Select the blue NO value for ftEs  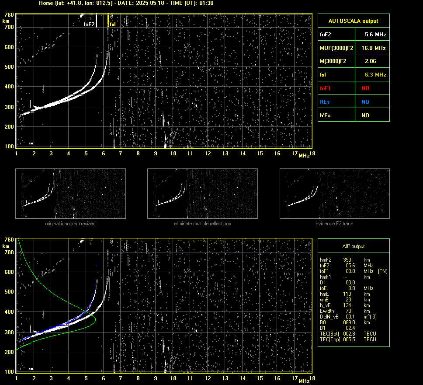365,102
